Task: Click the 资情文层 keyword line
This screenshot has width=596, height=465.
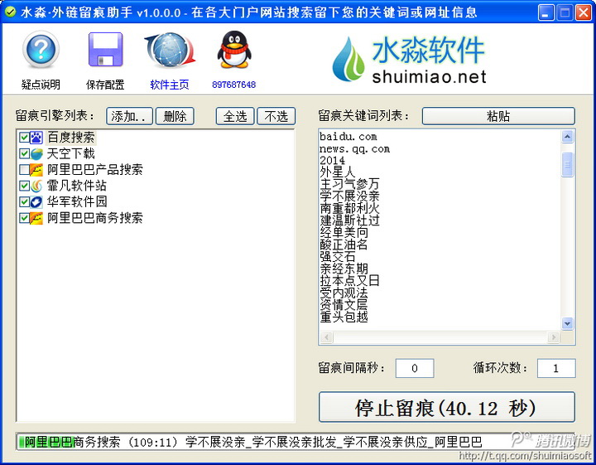Action: point(344,305)
